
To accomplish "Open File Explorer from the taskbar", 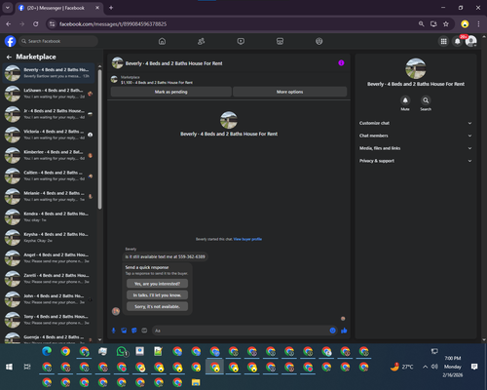I will 196,382.
